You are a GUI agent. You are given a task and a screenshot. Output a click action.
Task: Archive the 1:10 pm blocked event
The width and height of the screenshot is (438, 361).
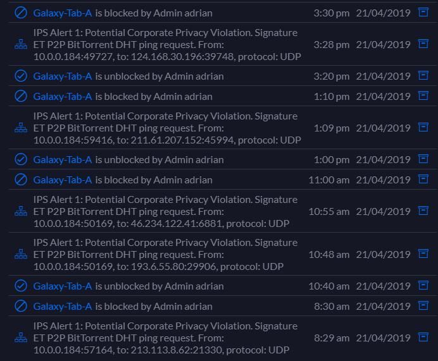point(423,95)
